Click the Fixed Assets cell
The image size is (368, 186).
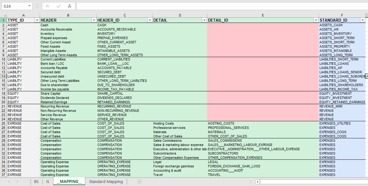coord(68,46)
